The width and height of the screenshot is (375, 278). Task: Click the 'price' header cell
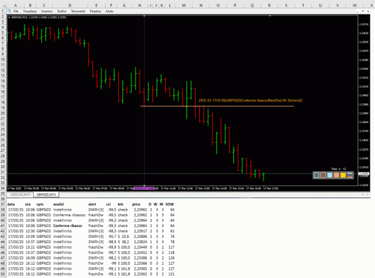pyautogui.click(x=136, y=204)
